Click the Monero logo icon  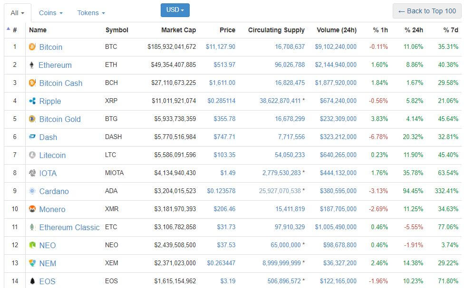pyautogui.click(x=32, y=209)
